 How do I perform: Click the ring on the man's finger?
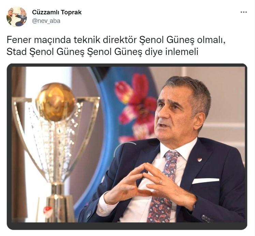[160, 182]
